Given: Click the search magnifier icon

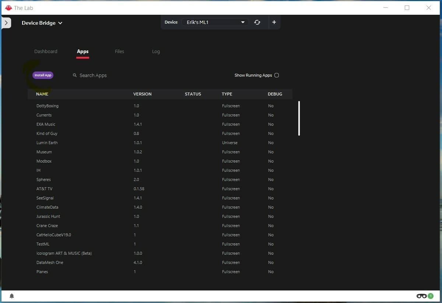Looking at the screenshot, I should [75, 75].
